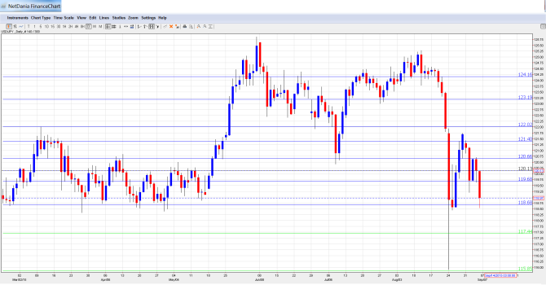Open the Chart Type menu
Screen dimensions: 546x307
41,18
